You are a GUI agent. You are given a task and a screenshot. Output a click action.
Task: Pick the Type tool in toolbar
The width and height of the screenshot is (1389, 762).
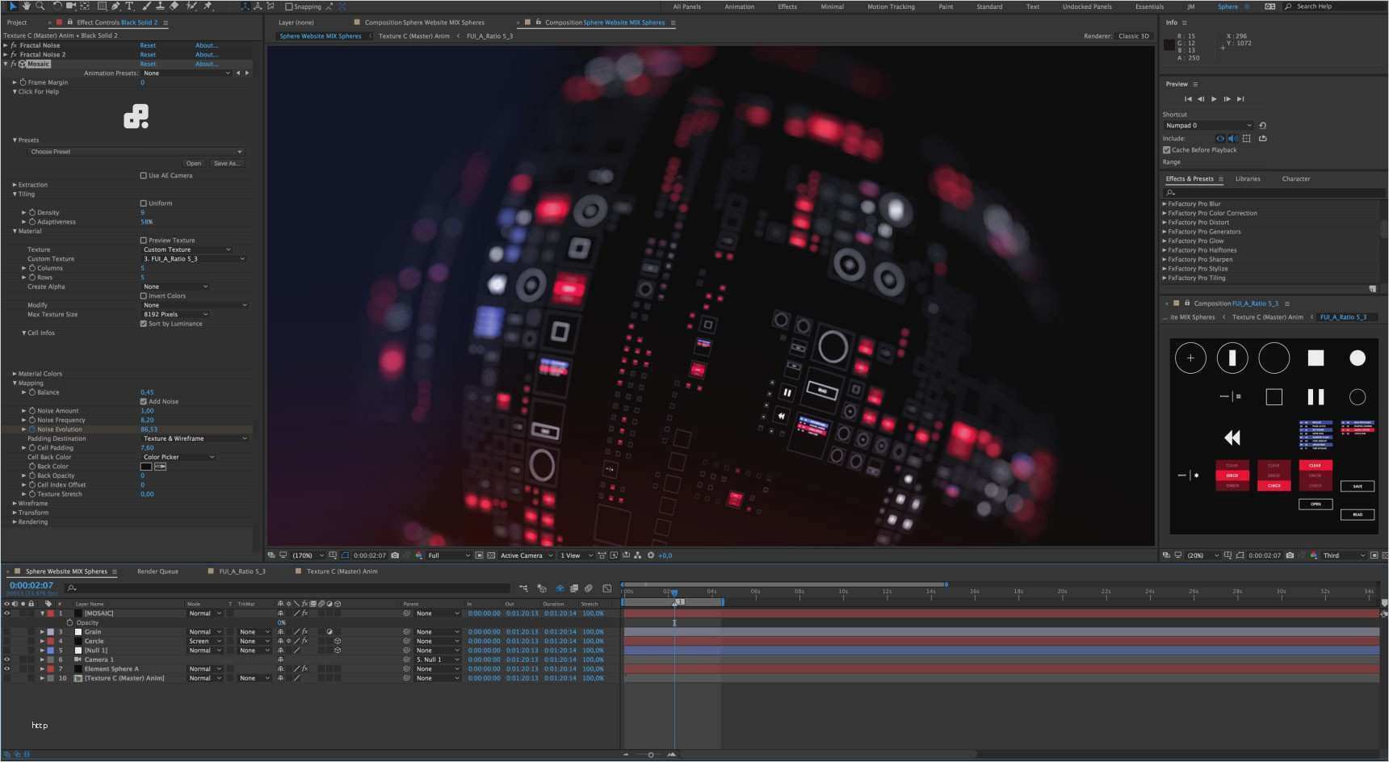click(129, 6)
